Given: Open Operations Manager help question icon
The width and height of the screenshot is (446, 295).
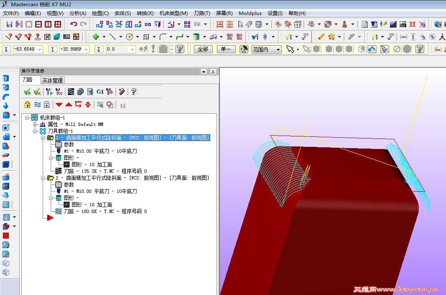Looking at the screenshot, I should click(134, 92).
